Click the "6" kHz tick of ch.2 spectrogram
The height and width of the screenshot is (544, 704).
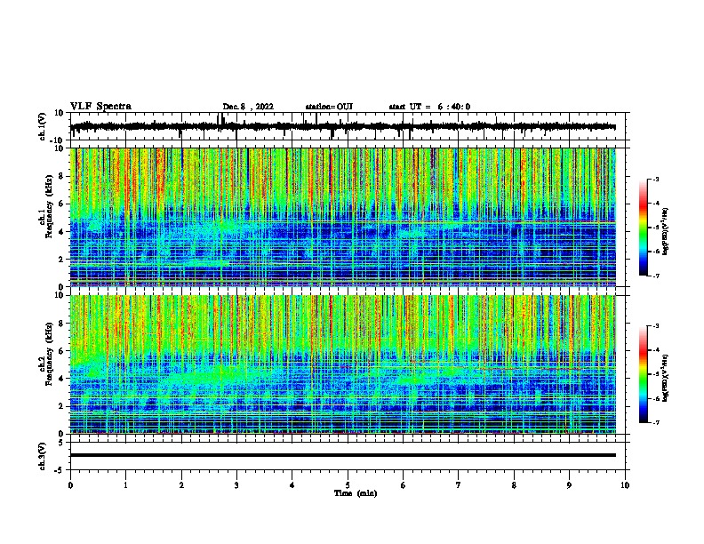coord(62,351)
